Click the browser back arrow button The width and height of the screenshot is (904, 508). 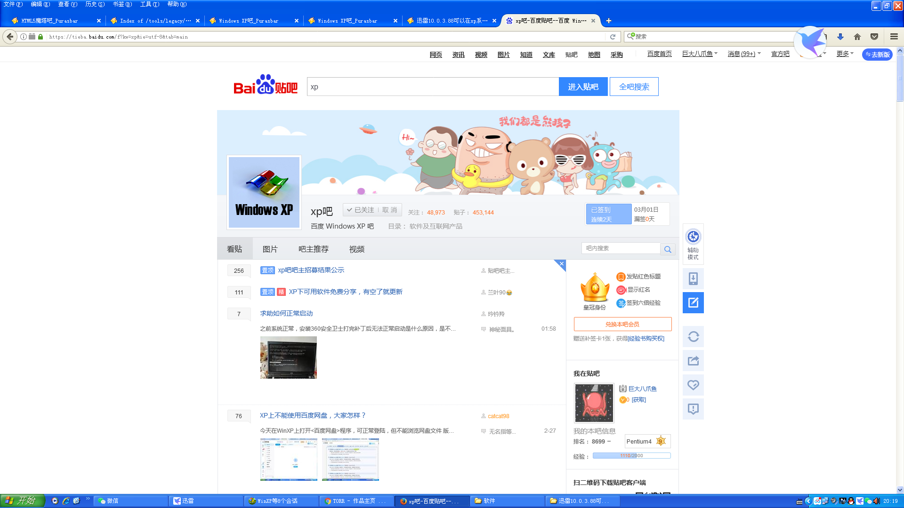[10, 37]
